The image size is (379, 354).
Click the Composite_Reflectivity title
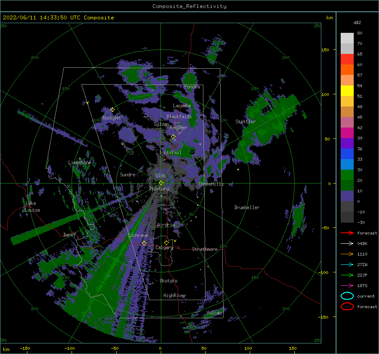click(189, 6)
